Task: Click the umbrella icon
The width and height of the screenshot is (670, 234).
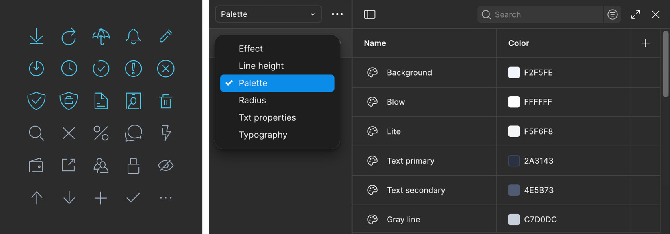Action: 101,37
